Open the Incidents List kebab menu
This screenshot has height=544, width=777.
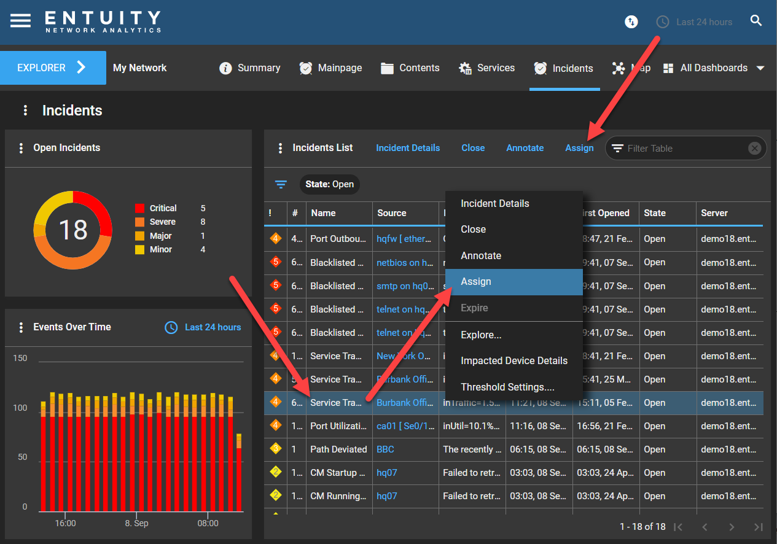click(281, 148)
